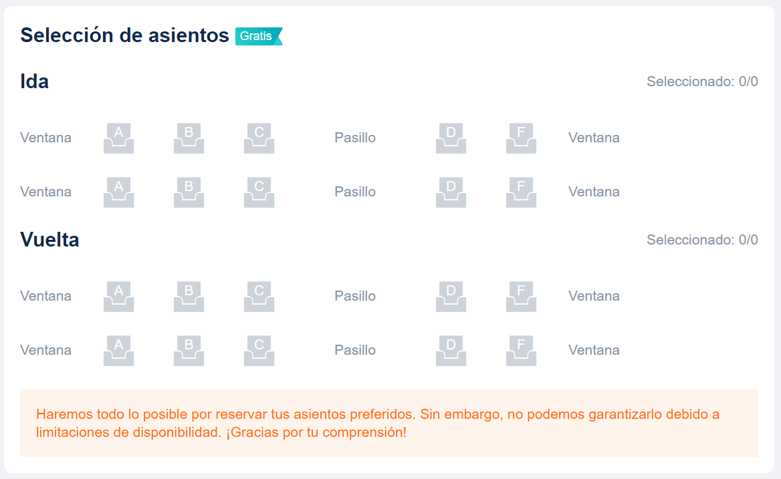
Task: Select seat A in second Ida row
Action: [x=118, y=192]
